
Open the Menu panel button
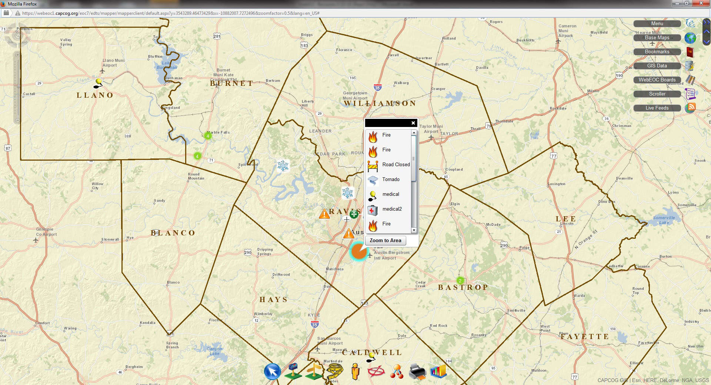(657, 24)
